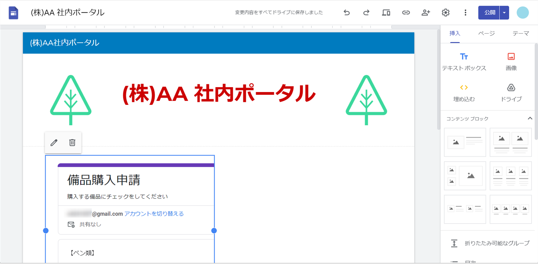Open the three-dot more options menu
This screenshot has height=264, width=538.
(x=465, y=13)
